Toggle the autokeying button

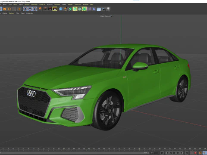tap(191, 153)
